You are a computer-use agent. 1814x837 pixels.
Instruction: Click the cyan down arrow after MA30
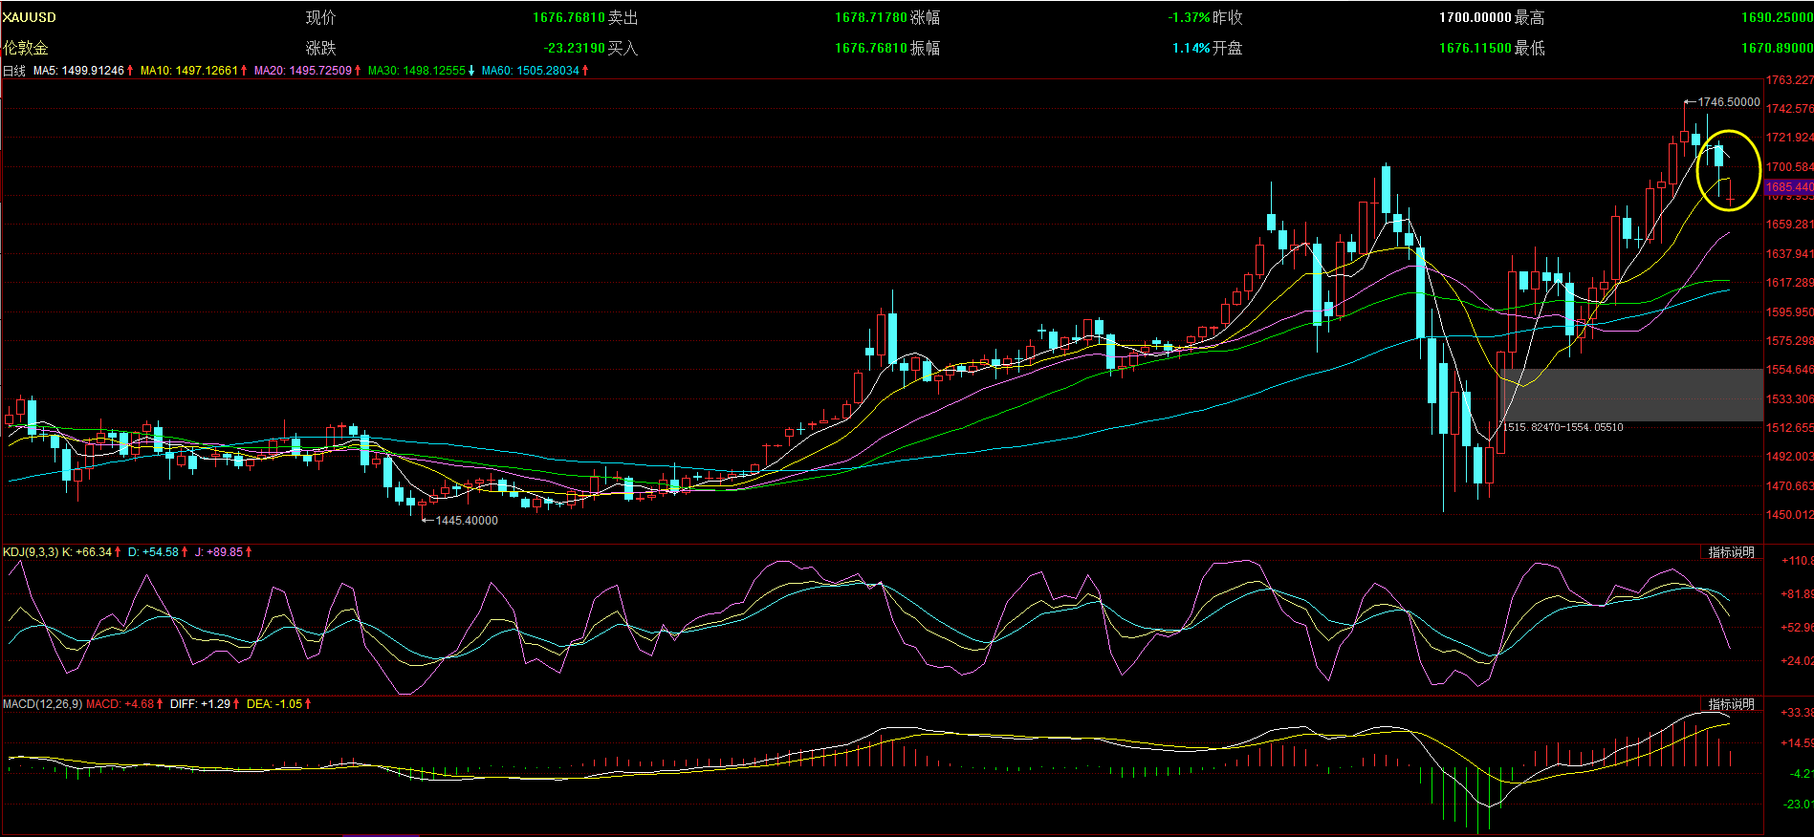click(x=471, y=71)
